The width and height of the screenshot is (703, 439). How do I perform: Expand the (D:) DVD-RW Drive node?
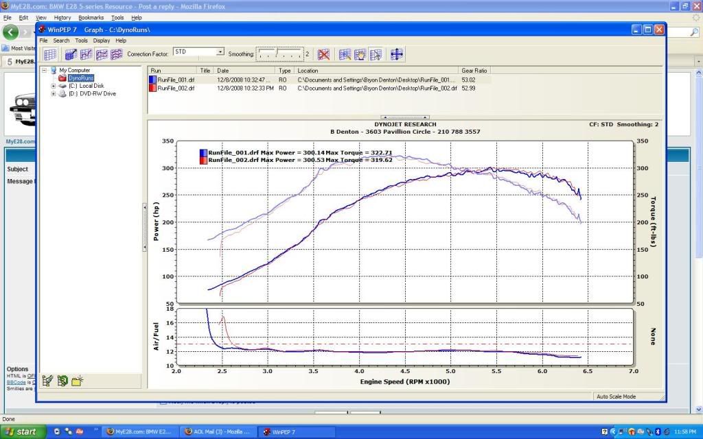[x=54, y=93]
